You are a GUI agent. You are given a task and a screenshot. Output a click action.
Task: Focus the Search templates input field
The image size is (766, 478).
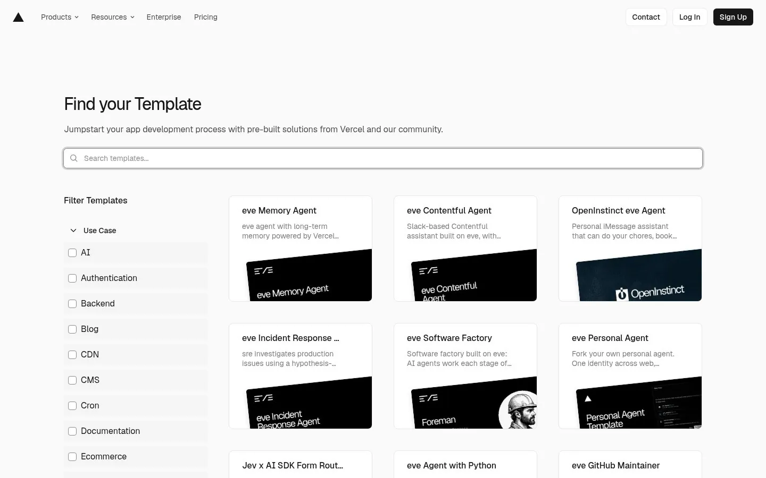[x=383, y=158]
